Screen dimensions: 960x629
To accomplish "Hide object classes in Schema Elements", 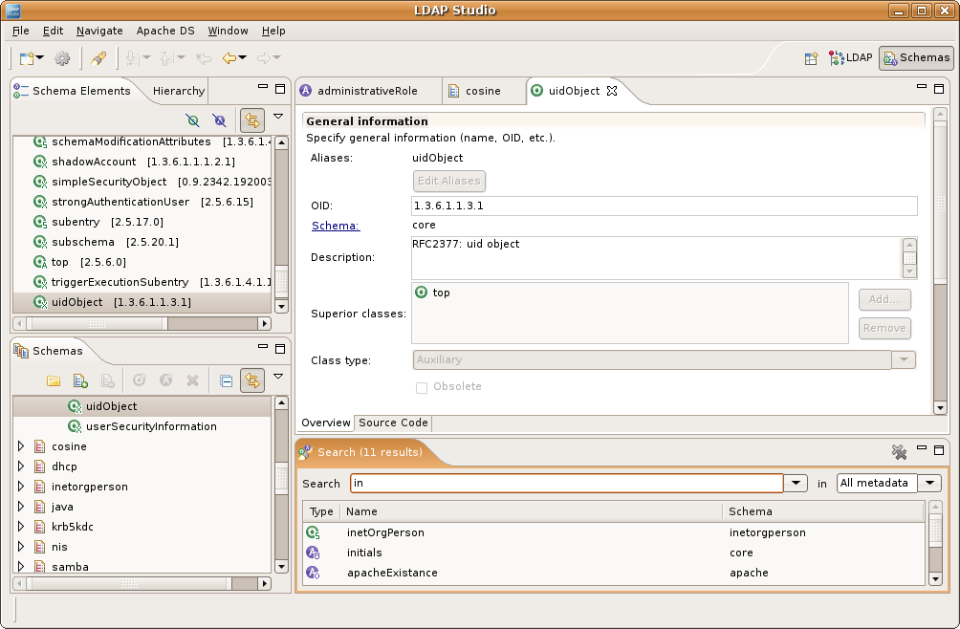I will coord(193,120).
